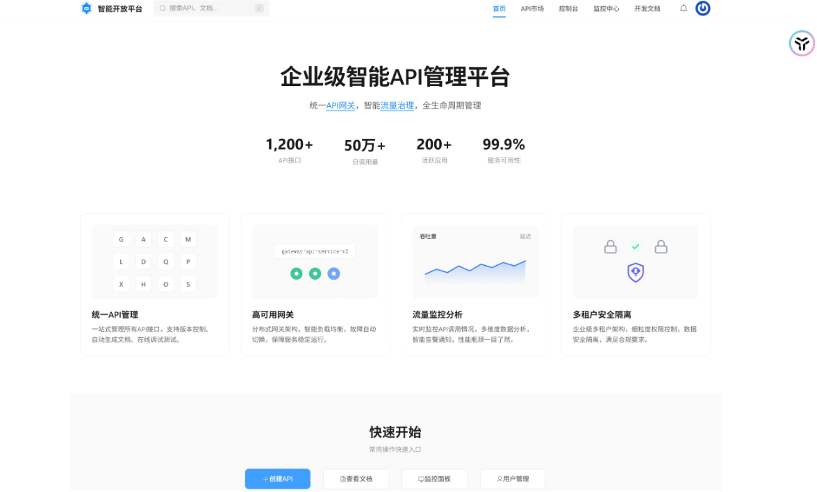
Task: Click the 快速开始 heading
Action: pyautogui.click(x=395, y=432)
